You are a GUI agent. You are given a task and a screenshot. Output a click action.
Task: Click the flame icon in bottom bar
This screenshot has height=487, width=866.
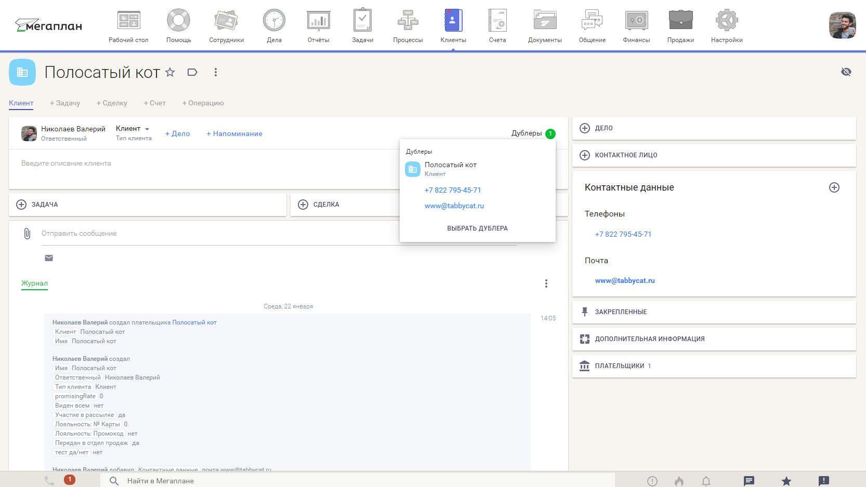click(x=679, y=481)
